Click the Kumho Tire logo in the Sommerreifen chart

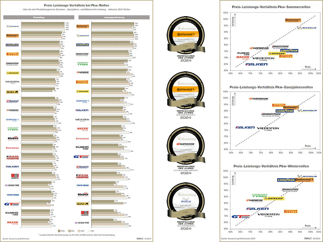tap(243, 54)
